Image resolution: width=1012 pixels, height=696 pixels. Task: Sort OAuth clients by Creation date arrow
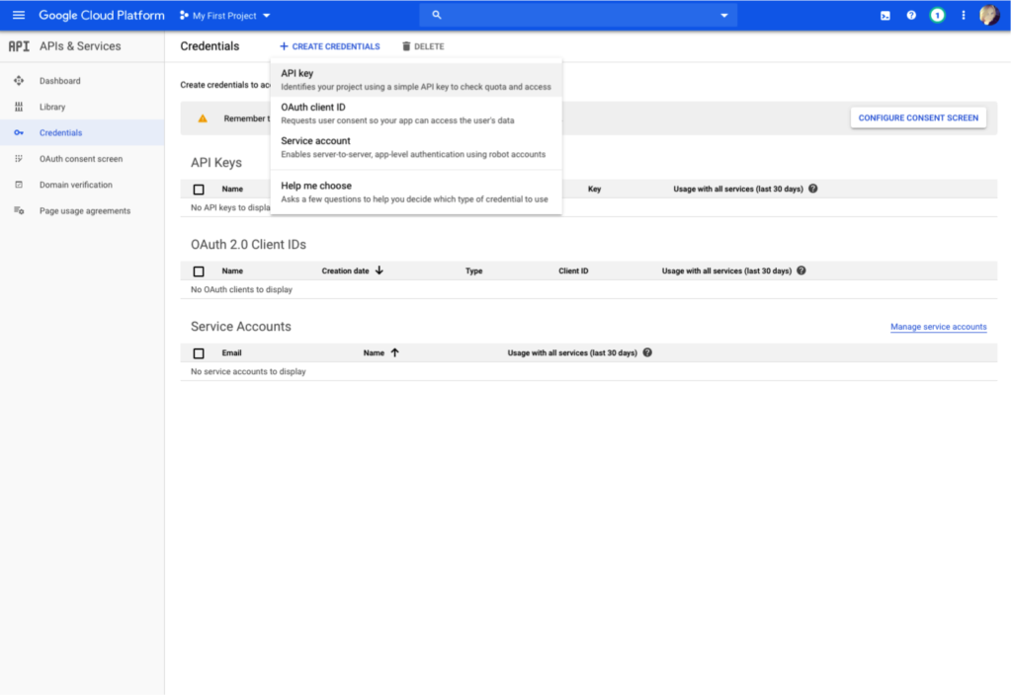[x=379, y=271]
